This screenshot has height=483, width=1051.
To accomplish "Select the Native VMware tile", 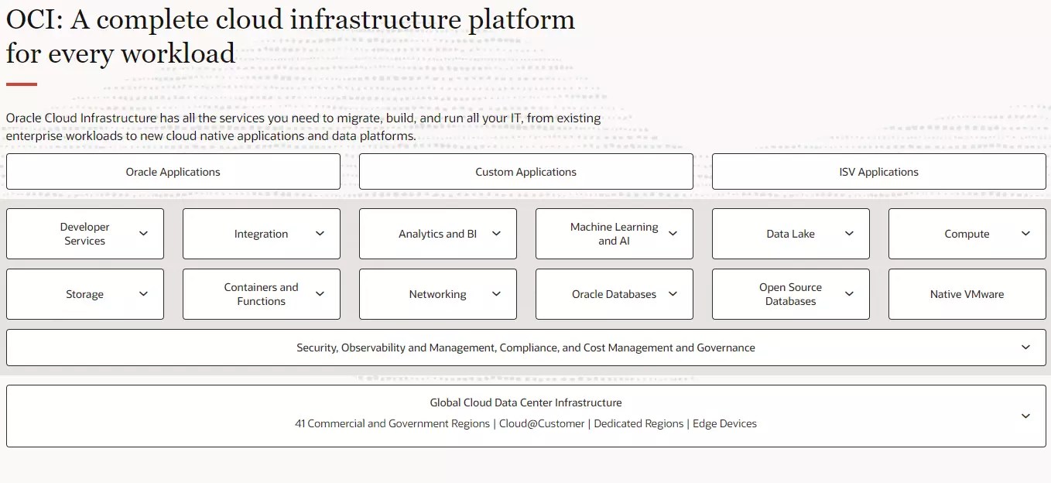I will pos(967,294).
